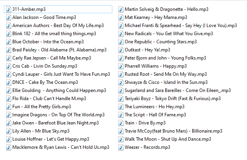The width and height of the screenshot is (247, 160).
Task: Click the Michael Franti & Spearhead file icon
Action: point(121,26)
